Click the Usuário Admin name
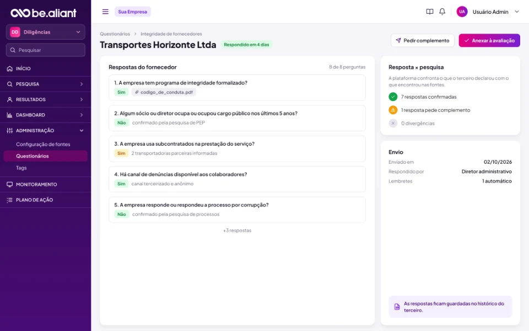529x331 pixels. (x=490, y=12)
